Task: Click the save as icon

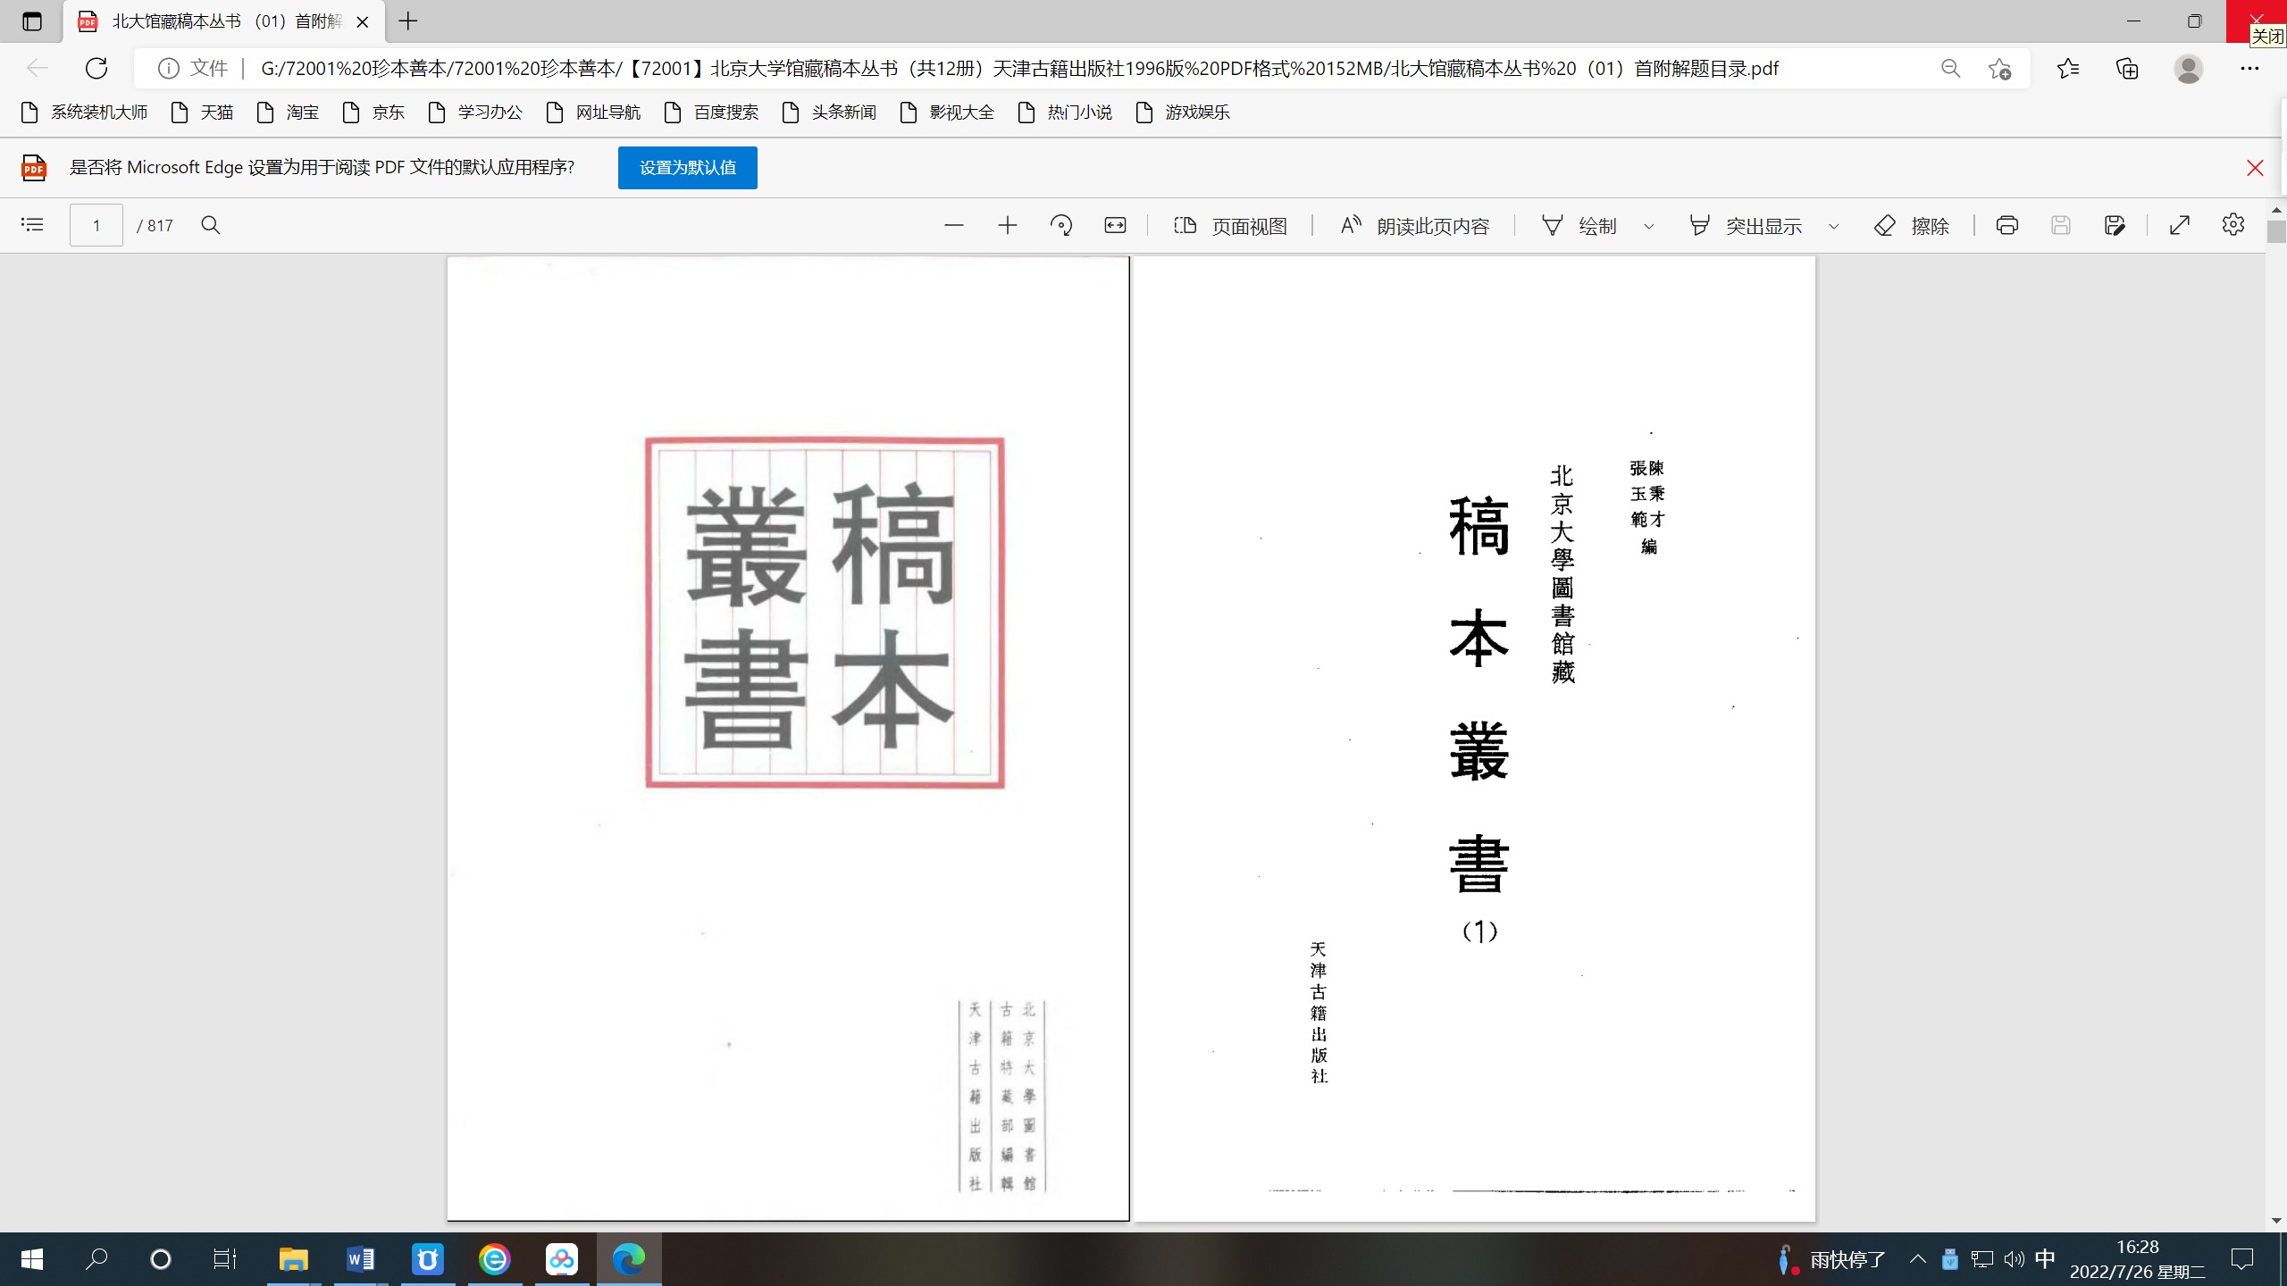Action: click(2115, 225)
